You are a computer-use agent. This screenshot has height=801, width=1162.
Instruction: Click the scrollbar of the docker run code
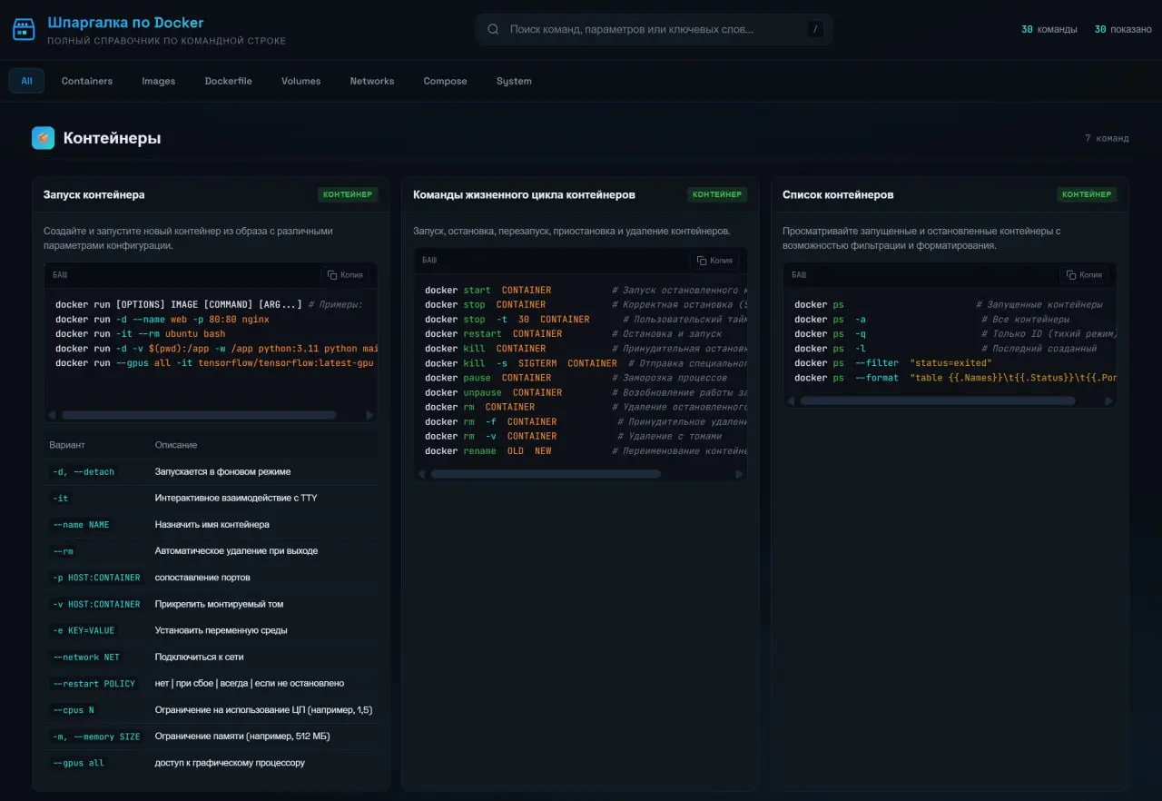coord(199,415)
